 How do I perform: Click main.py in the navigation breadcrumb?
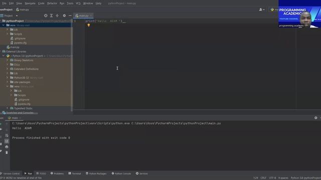23,9
